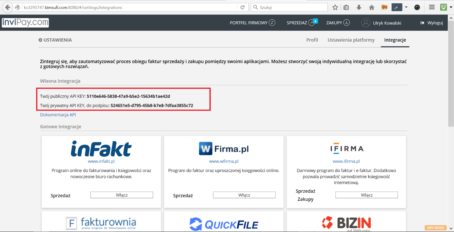This screenshot has height=232, width=454.
Task: Click the public API KEY value
Action: tap(128, 96)
